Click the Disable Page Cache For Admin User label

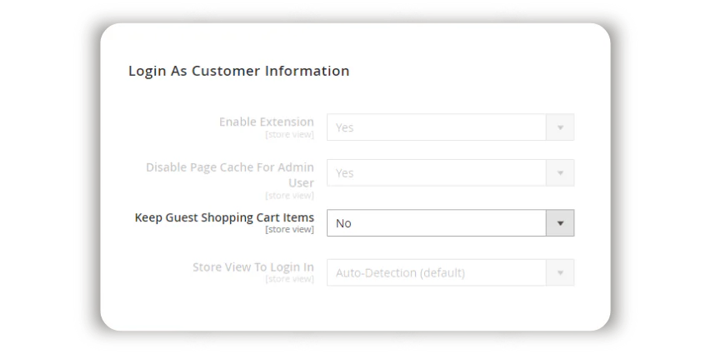[x=230, y=174]
